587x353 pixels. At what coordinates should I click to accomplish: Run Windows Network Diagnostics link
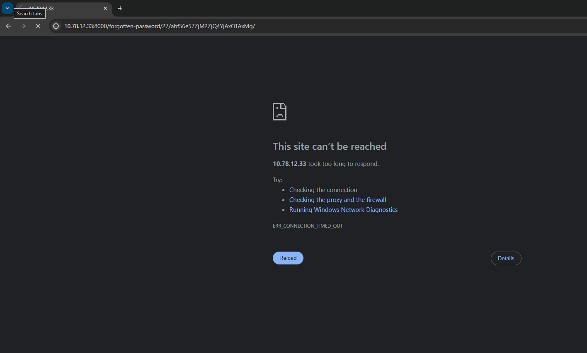pos(343,210)
